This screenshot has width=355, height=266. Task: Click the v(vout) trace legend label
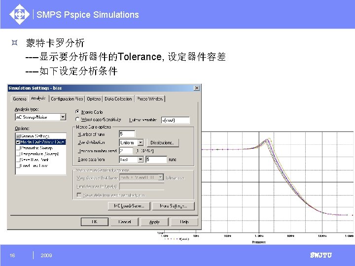[184, 239]
